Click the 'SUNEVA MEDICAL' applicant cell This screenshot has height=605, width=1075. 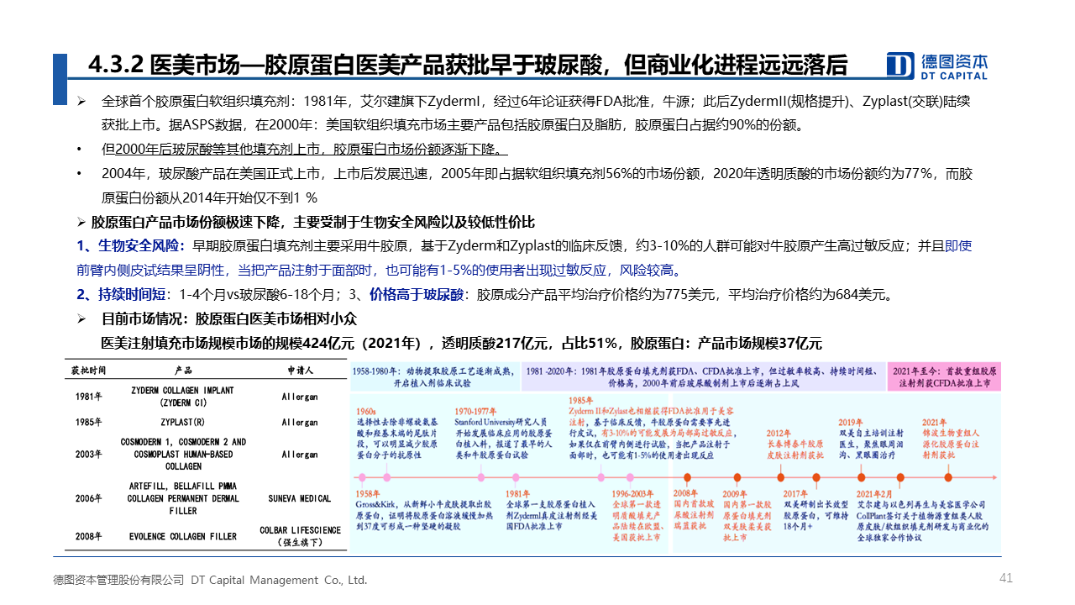(300, 498)
